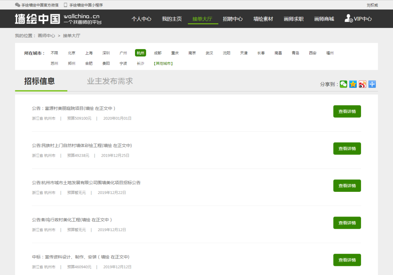Click the phone mini-program icon at top

click(65, 5)
